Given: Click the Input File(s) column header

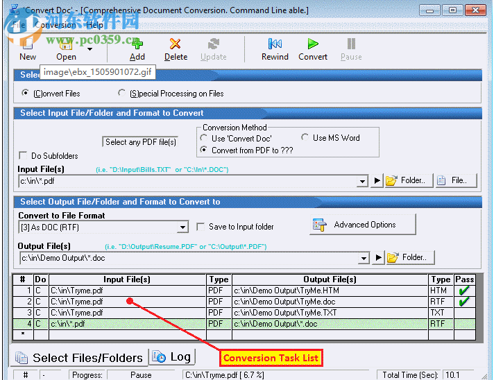Looking at the screenshot, I should (x=128, y=279).
